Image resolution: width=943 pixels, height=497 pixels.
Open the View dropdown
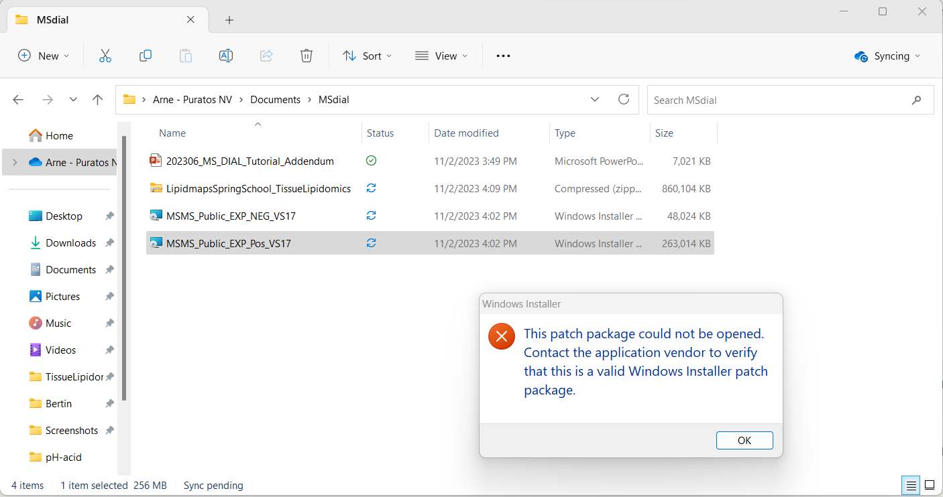[441, 56]
